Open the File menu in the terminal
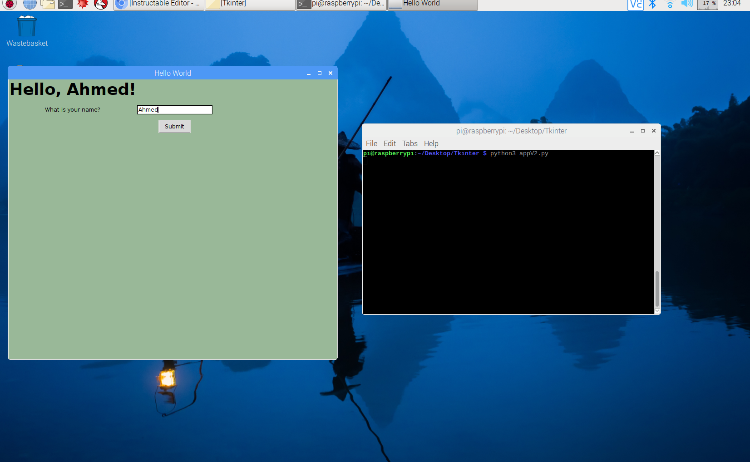 tap(371, 143)
